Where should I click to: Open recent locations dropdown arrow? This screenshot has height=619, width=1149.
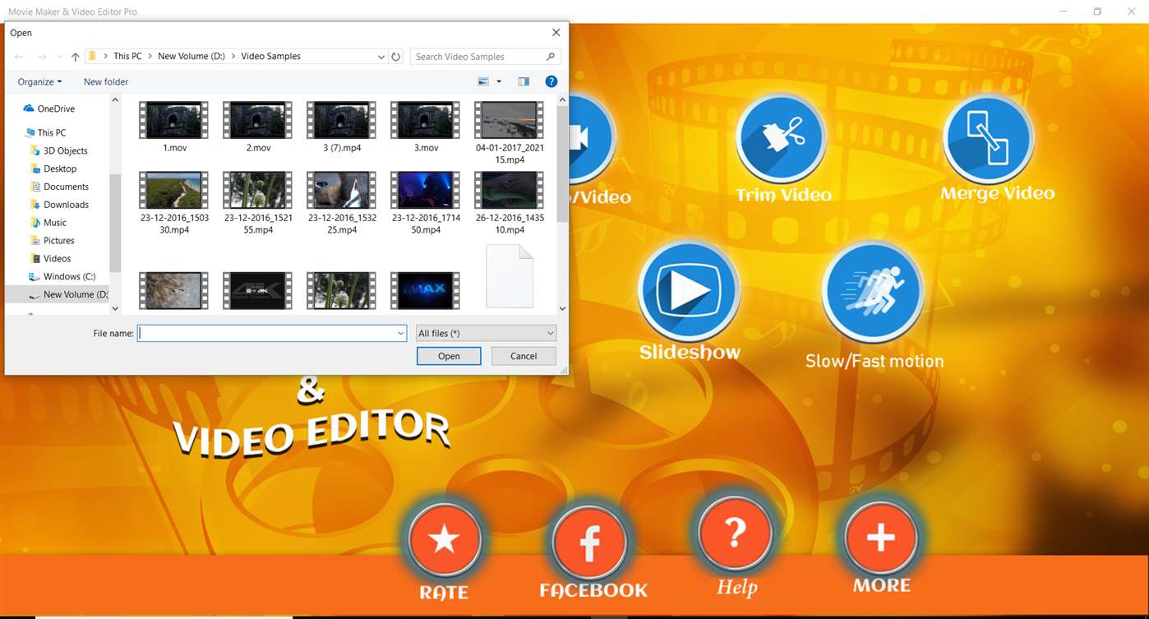click(x=59, y=57)
